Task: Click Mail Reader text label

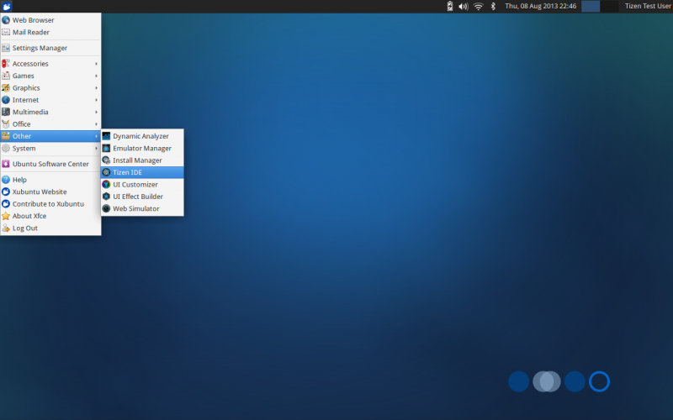Action: (x=31, y=32)
